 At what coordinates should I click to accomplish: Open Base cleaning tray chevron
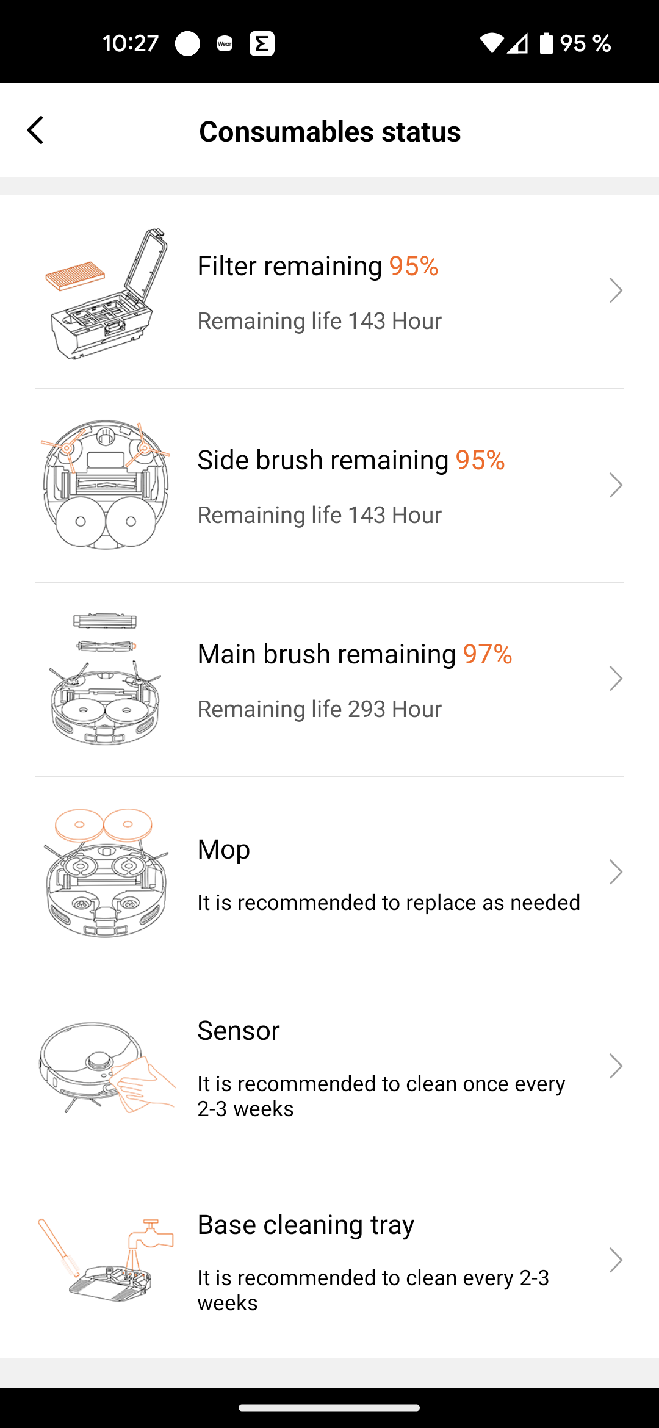[x=616, y=1260]
